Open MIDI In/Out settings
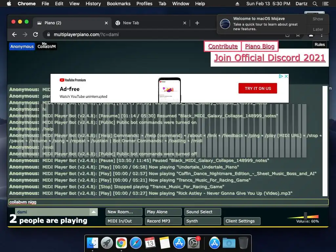336x252 pixels. [124, 221]
